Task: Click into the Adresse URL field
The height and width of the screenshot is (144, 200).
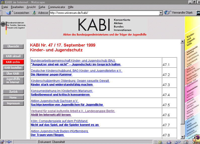Action: pyautogui.click(x=104, y=13)
